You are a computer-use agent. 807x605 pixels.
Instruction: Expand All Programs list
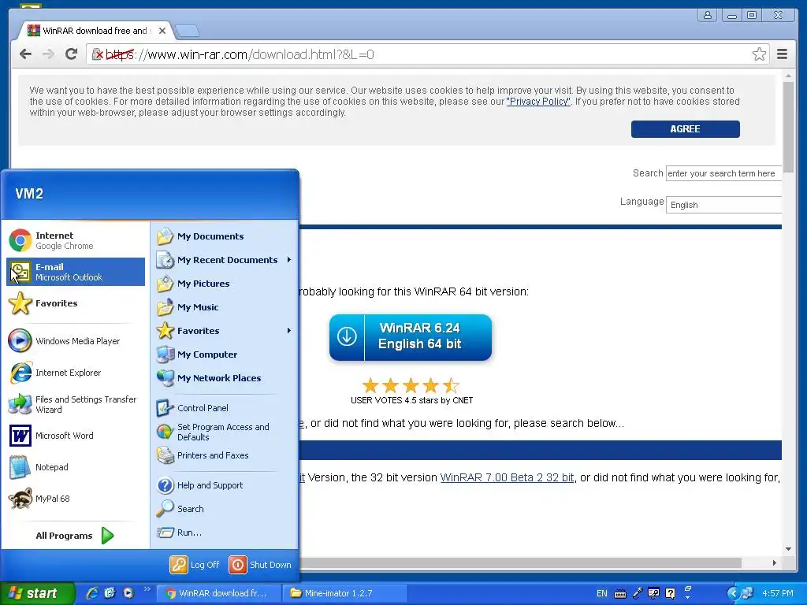(x=75, y=536)
